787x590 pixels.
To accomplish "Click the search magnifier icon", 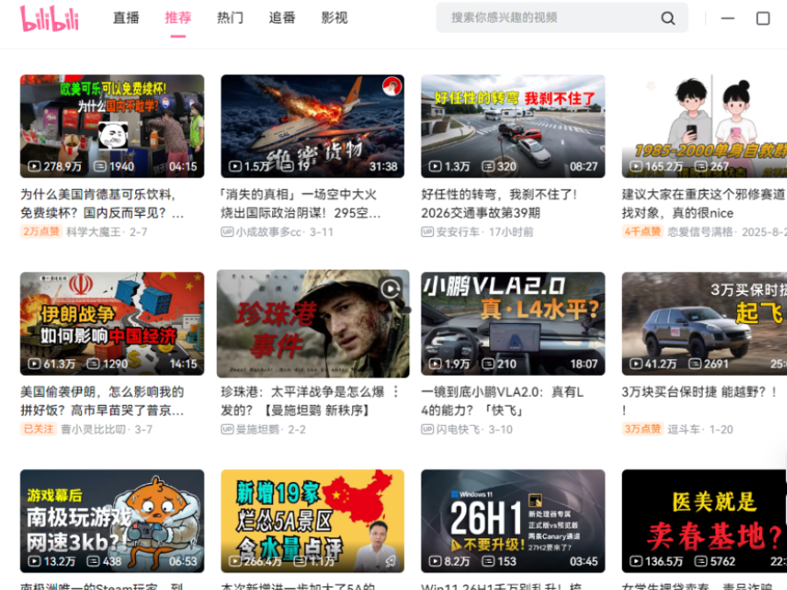I will [668, 18].
